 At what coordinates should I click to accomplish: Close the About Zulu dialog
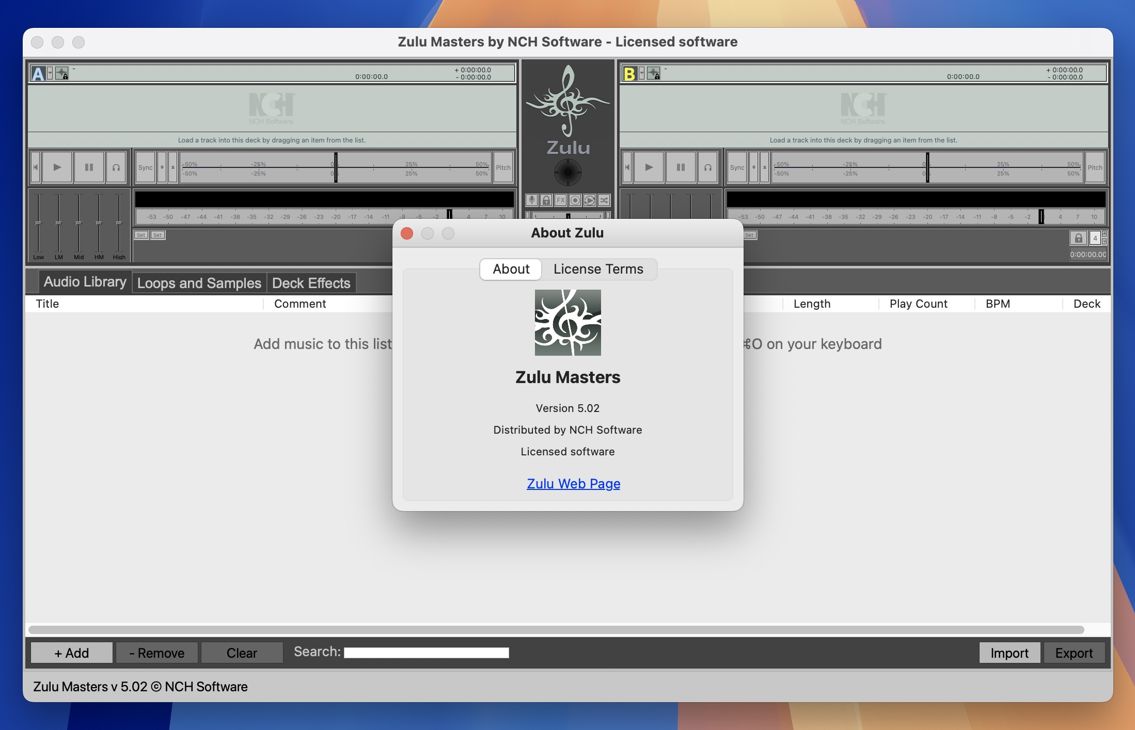pos(407,233)
